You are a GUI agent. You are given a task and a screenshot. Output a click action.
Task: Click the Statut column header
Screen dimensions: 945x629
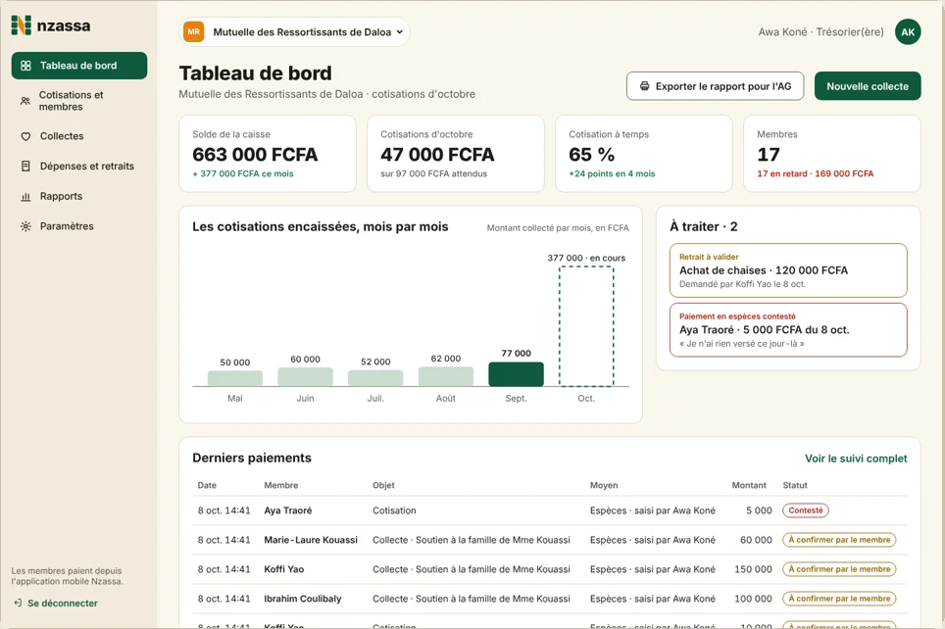(795, 485)
